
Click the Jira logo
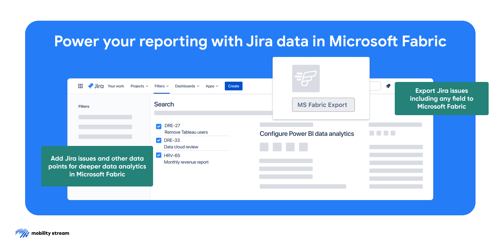(x=96, y=86)
